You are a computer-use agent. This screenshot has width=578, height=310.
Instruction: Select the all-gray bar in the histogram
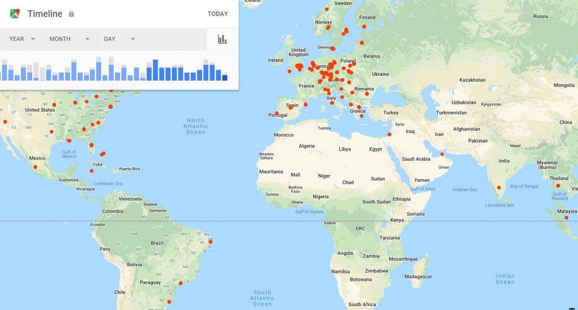pos(42,74)
